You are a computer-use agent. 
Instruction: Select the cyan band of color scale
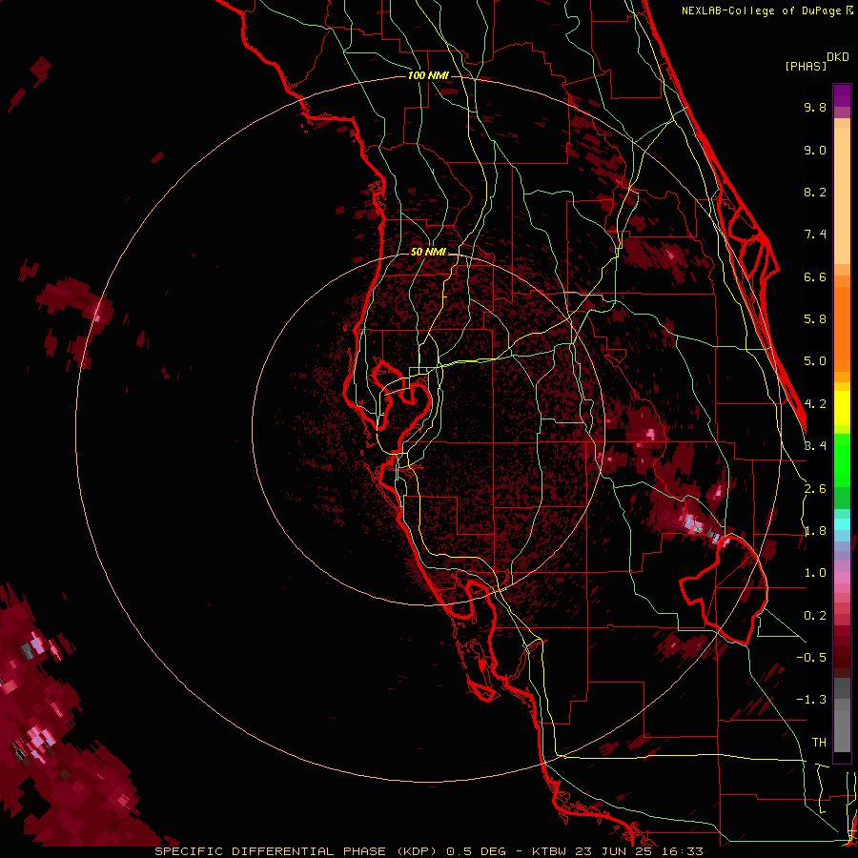pos(842,524)
